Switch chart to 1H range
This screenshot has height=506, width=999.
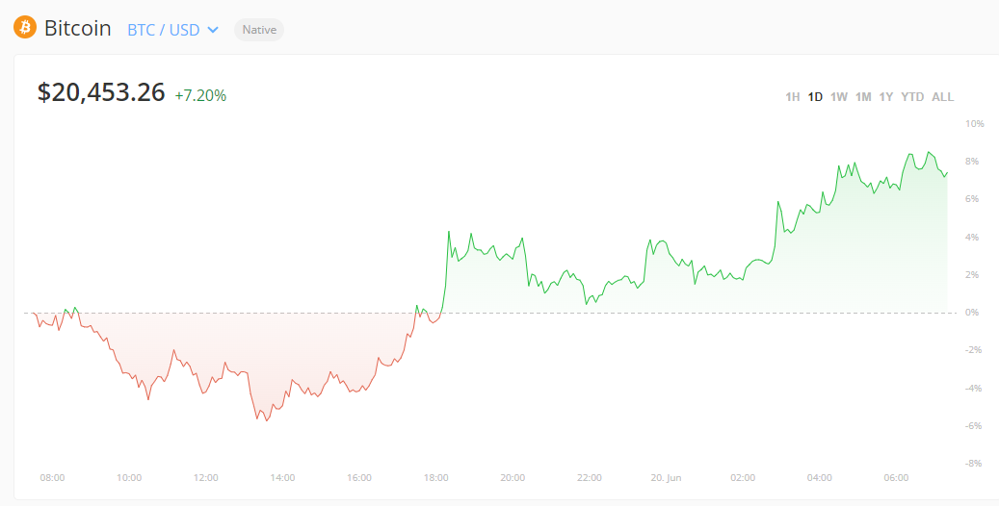click(792, 97)
